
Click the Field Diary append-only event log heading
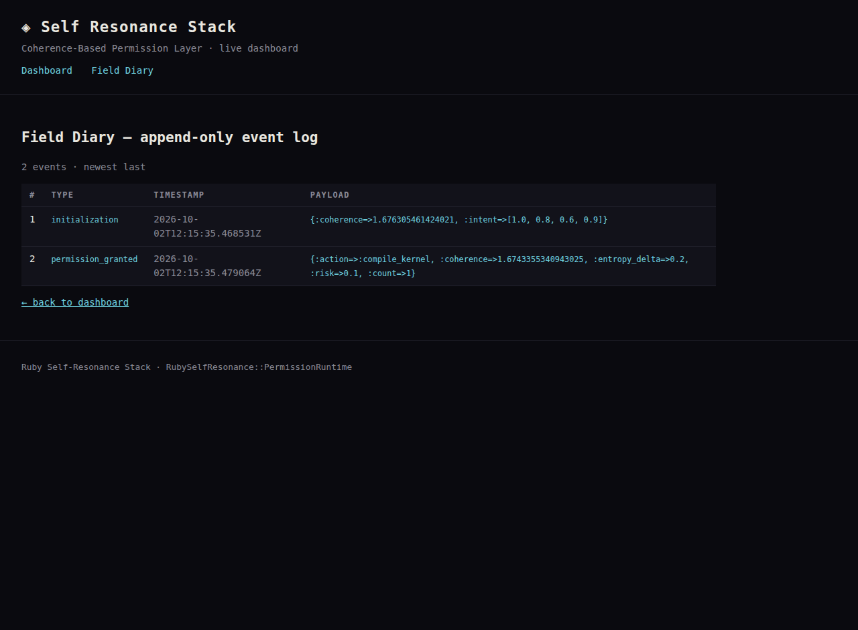click(170, 137)
